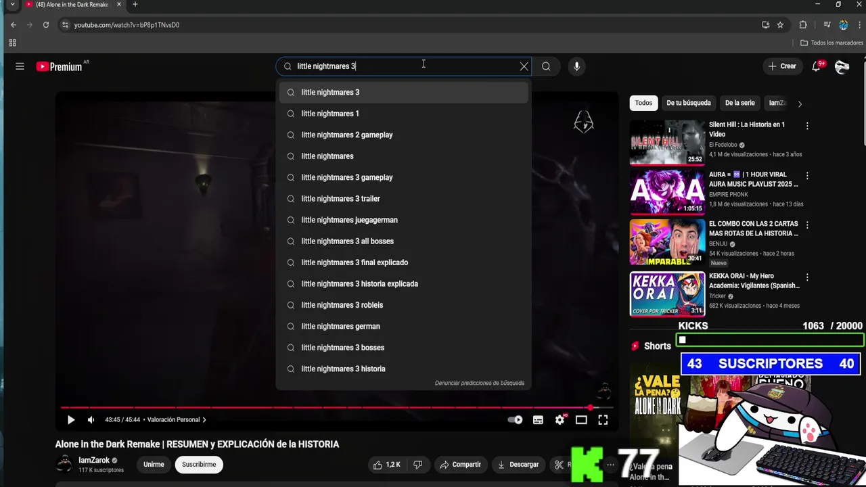Select little nightmares 3 robleis suggestion
Image resolution: width=866 pixels, height=487 pixels.
coord(403,305)
